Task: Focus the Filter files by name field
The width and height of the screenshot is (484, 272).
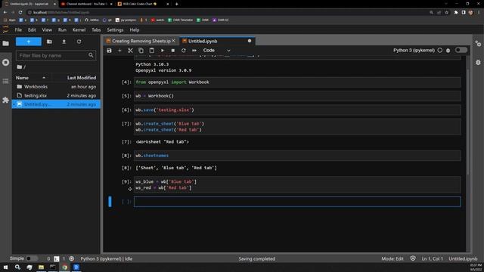Action: click(55, 55)
